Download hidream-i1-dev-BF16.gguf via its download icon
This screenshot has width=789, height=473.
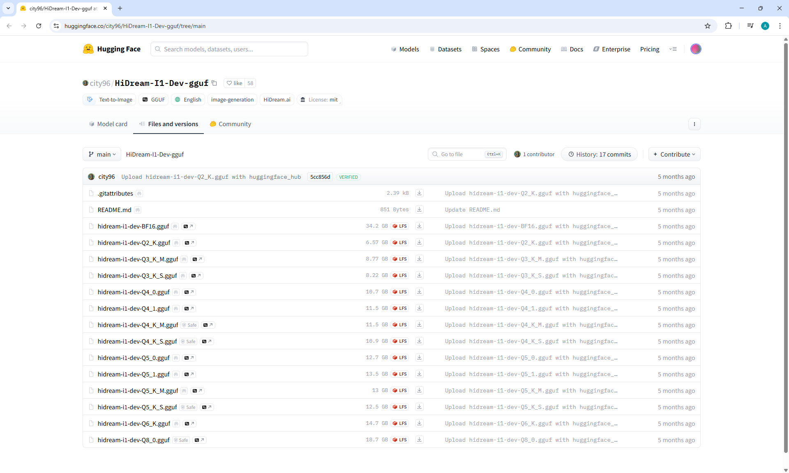(419, 226)
